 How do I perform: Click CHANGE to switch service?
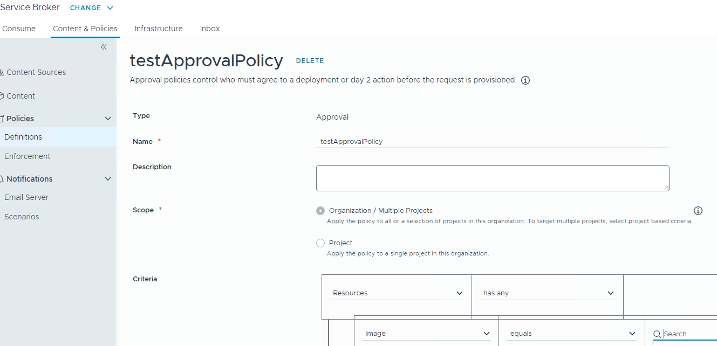pyautogui.click(x=91, y=8)
